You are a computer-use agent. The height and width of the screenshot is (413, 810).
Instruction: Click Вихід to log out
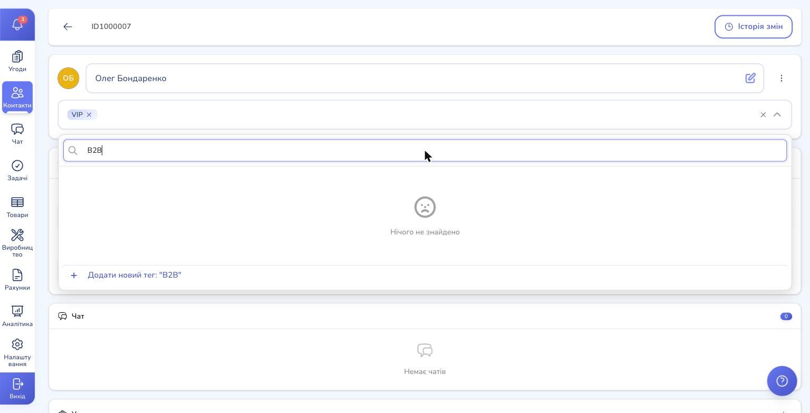pyautogui.click(x=17, y=388)
